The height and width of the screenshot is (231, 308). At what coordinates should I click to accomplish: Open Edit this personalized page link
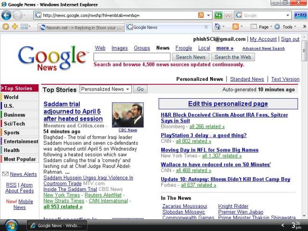tap(228, 103)
